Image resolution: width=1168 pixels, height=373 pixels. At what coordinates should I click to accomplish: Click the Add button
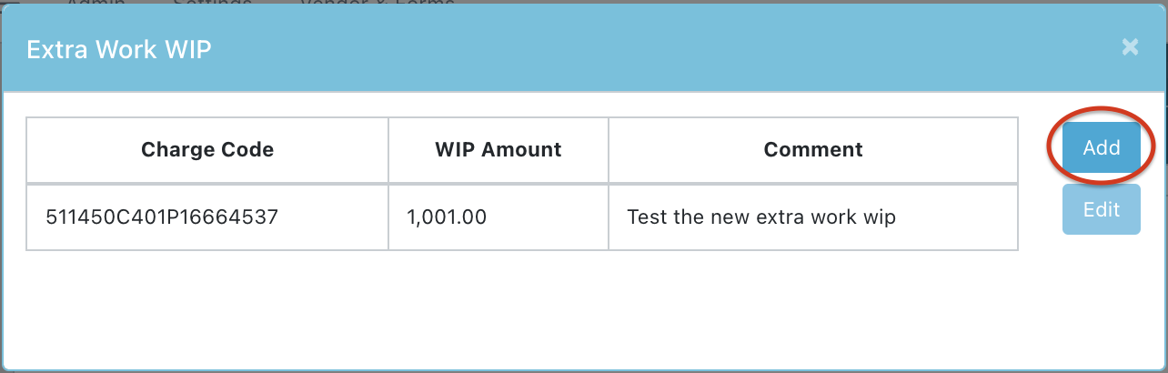pyautogui.click(x=1101, y=147)
